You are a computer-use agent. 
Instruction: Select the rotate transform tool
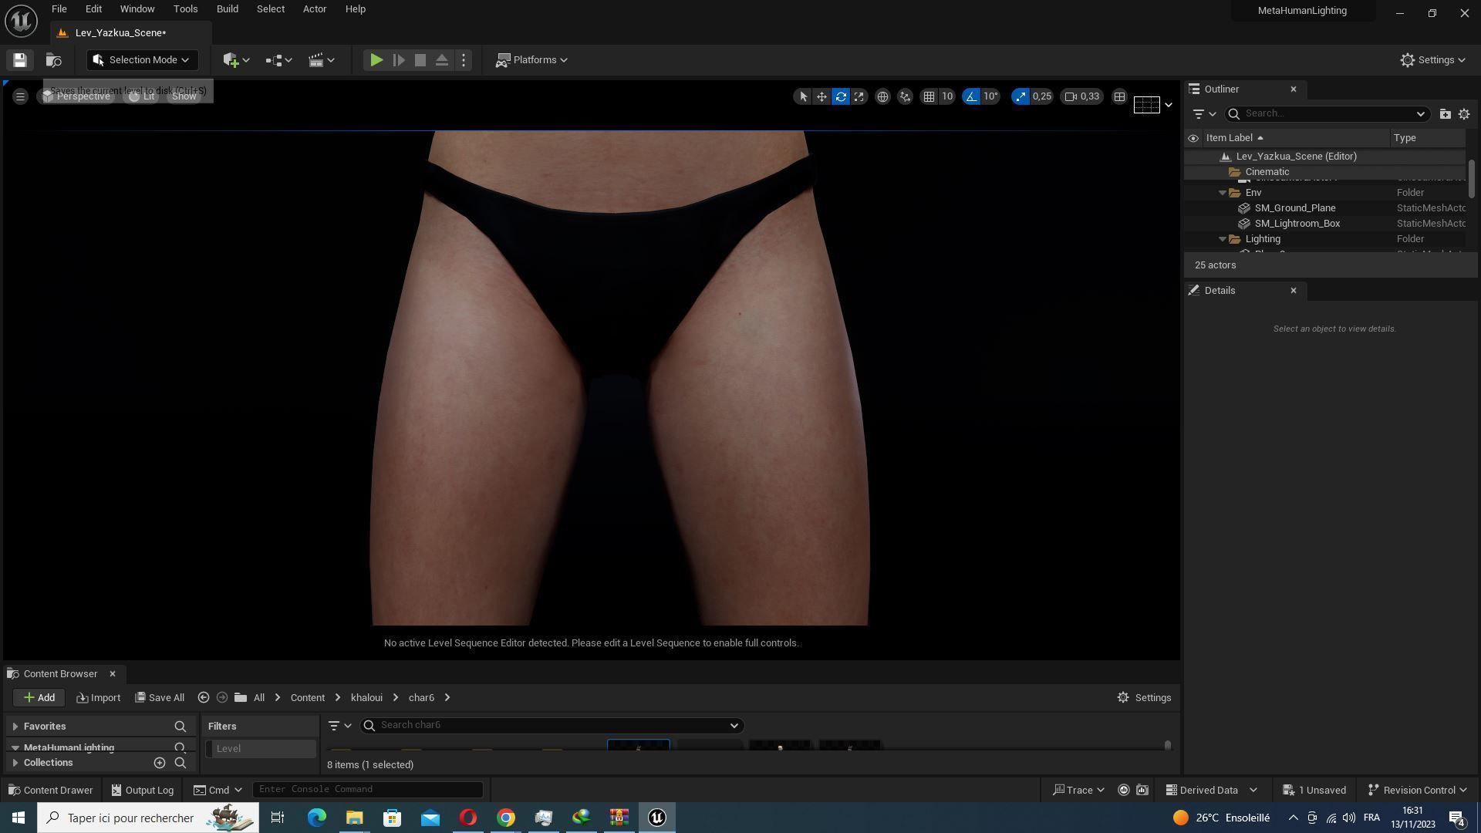pyautogui.click(x=841, y=96)
